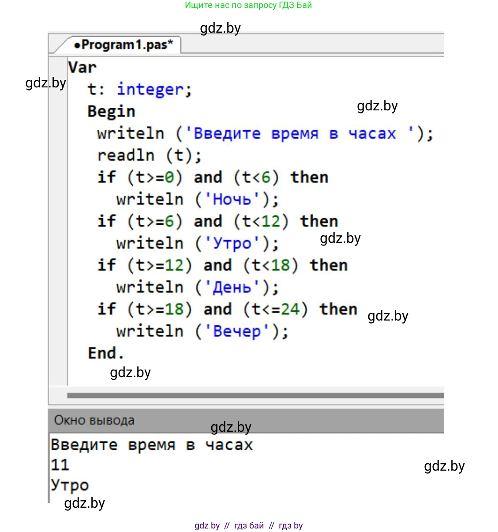Place cursor at the End. statement
Image resolution: width=498 pixels, height=532 pixels.
click(106, 353)
